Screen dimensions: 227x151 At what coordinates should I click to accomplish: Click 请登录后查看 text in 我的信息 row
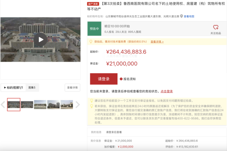tap(114, 132)
